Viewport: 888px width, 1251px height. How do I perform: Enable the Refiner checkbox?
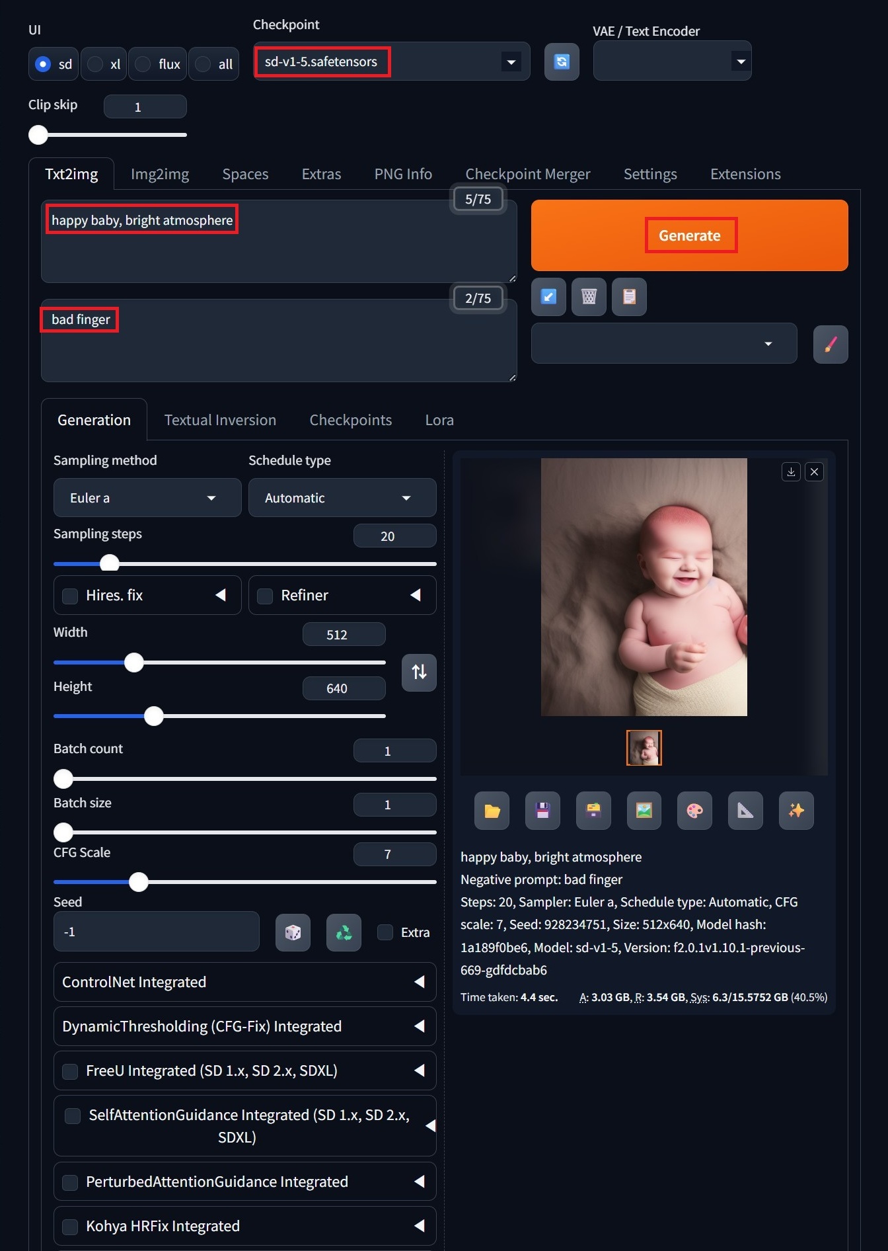(265, 596)
